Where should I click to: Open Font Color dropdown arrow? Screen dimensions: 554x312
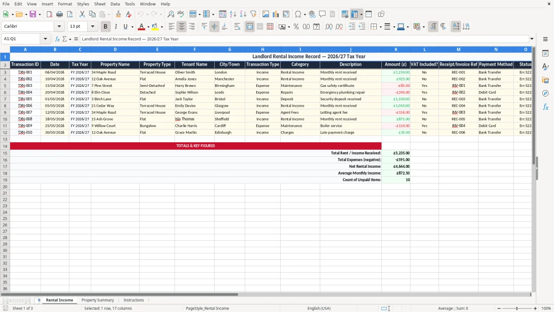pyautogui.click(x=148, y=27)
